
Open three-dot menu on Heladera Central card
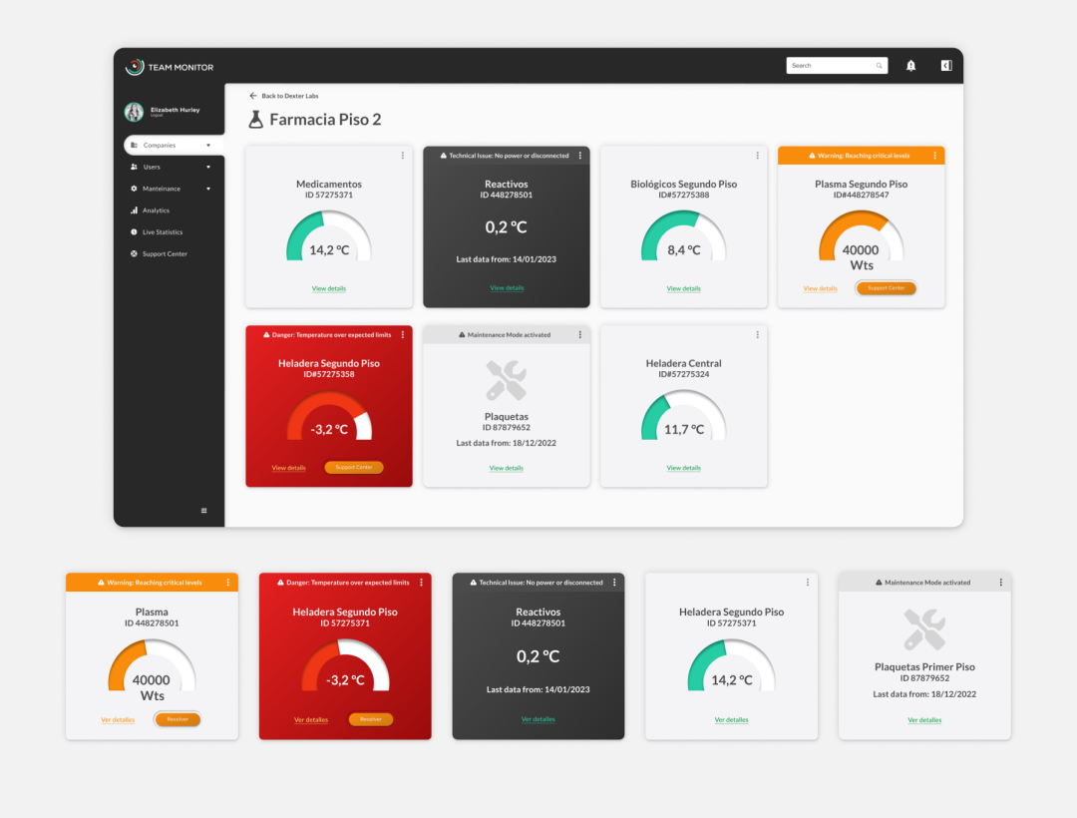click(757, 335)
